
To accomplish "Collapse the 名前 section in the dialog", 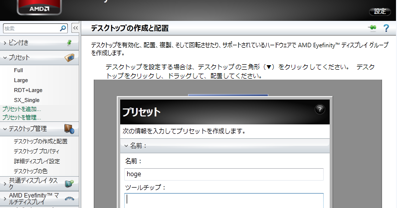I will [126, 146].
